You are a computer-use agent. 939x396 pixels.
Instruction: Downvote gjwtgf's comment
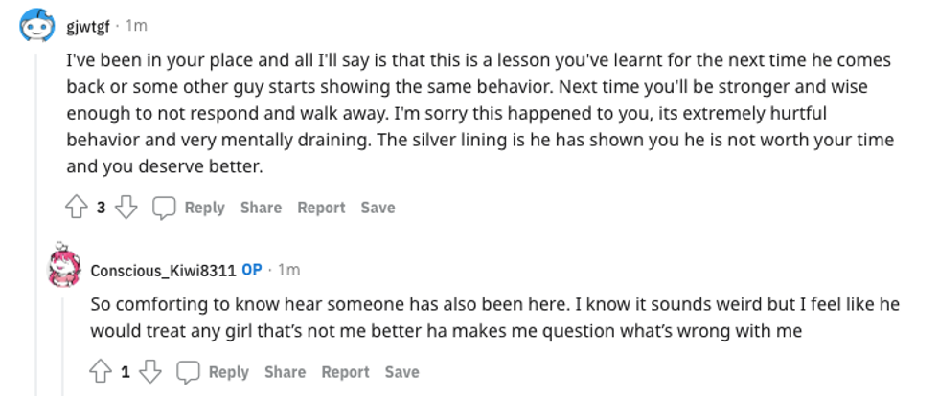[x=126, y=208]
